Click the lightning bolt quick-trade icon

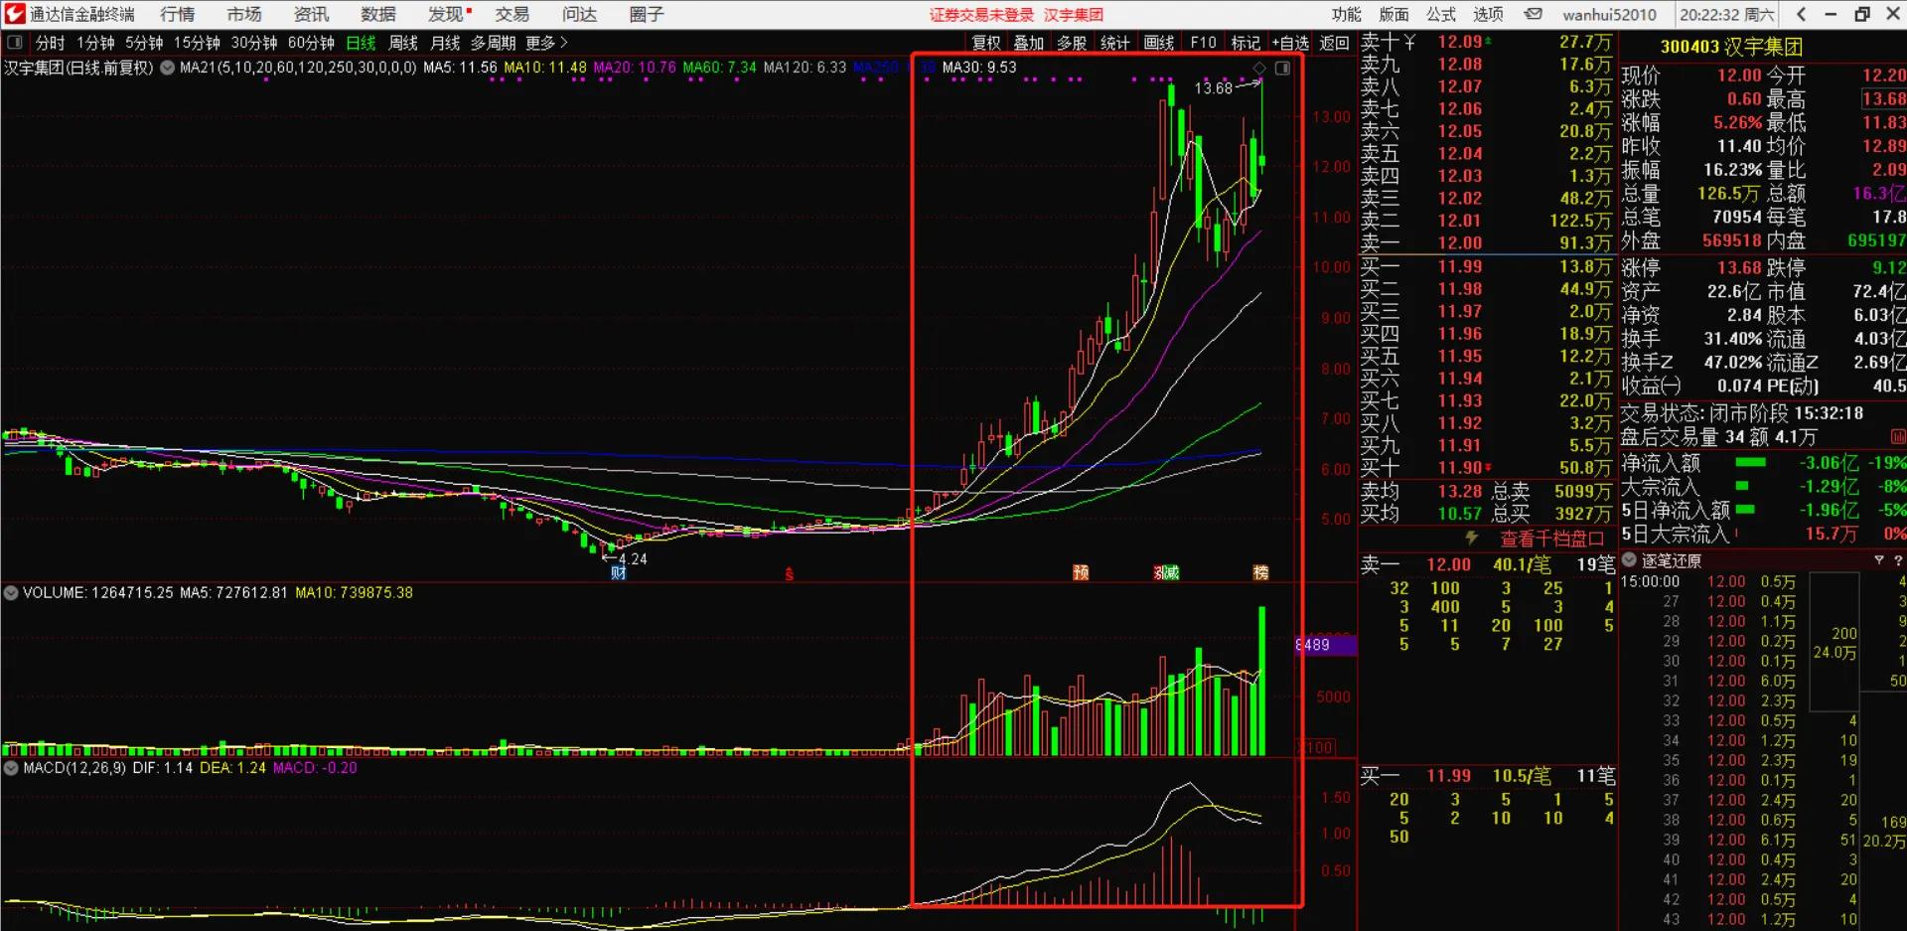[x=1471, y=538]
